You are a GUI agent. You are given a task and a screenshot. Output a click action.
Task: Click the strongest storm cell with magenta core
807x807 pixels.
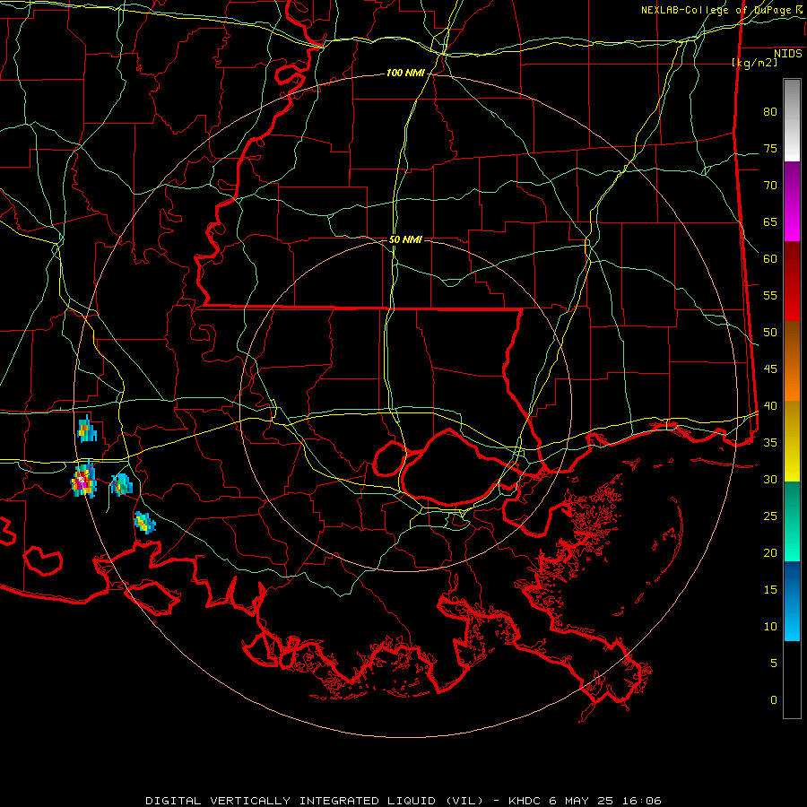pyautogui.click(x=82, y=481)
